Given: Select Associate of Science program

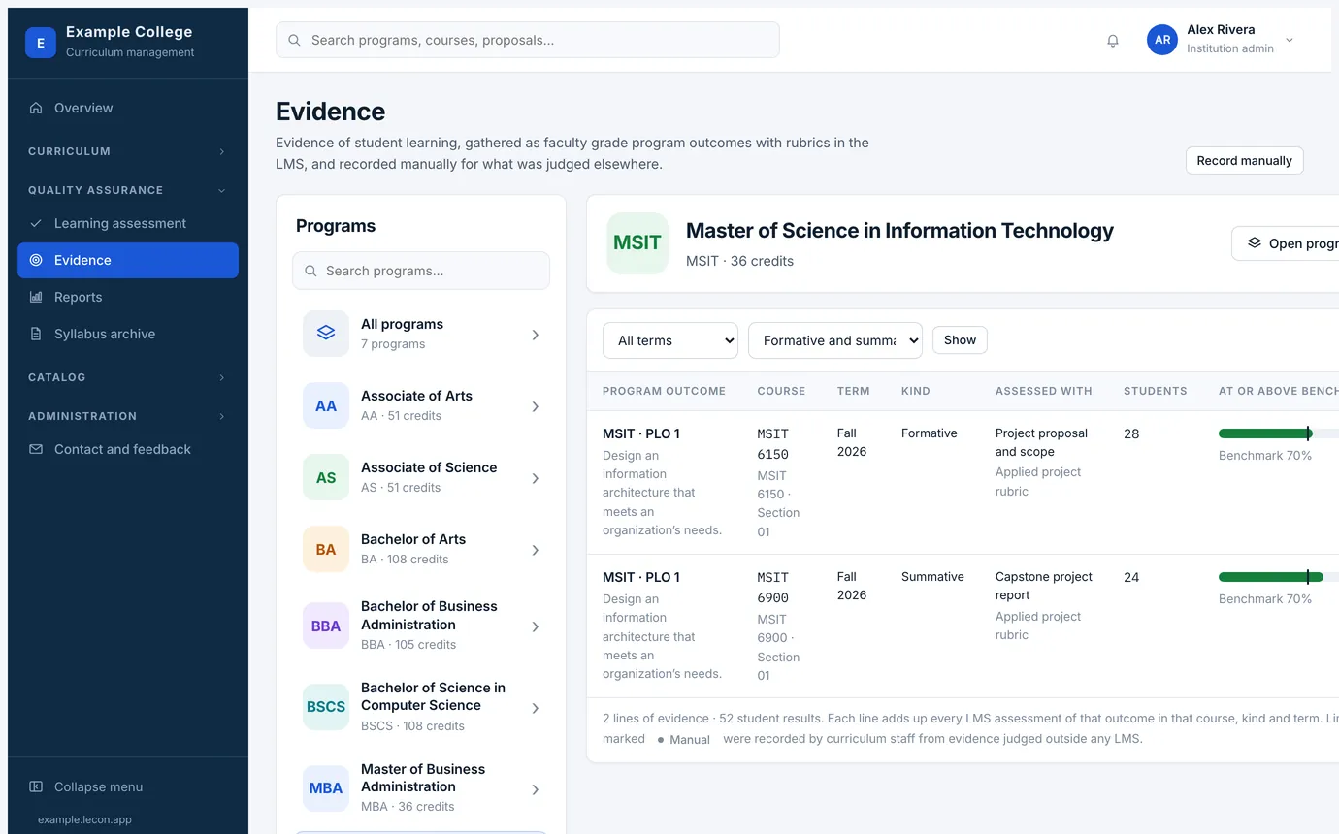Looking at the screenshot, I should [421, 477].
